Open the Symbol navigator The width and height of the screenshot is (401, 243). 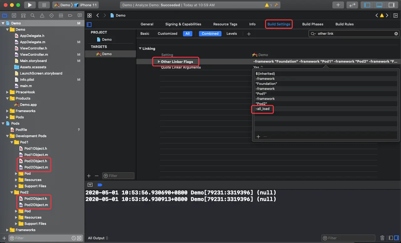click(23, 15)
